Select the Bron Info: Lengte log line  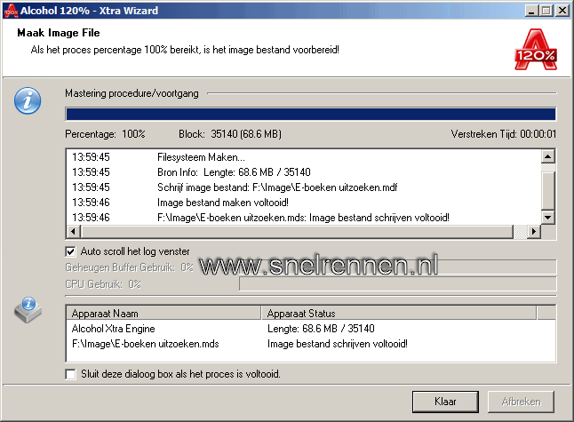304,172
